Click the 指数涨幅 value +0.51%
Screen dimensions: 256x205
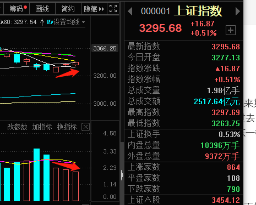(x=227, y=79)
